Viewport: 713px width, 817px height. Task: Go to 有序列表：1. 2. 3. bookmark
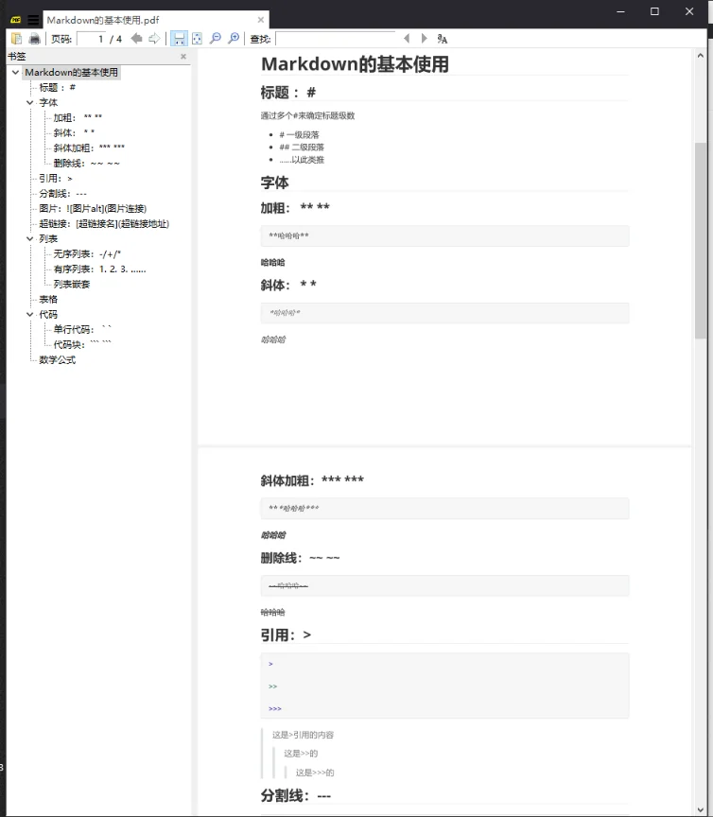tap(99, 269)
